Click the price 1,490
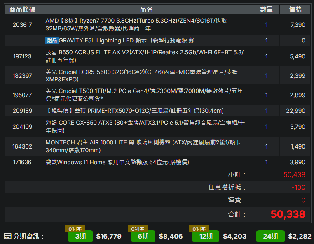Viewport: 314px width, 244px height. pyautogui.click(x=298, y=146)
